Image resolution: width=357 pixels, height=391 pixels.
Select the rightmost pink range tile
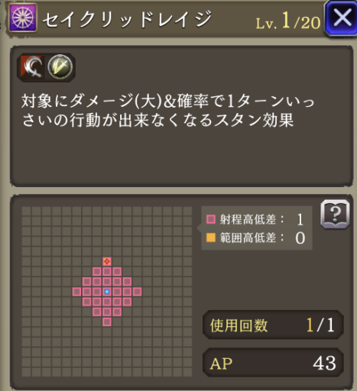point(137,292)
